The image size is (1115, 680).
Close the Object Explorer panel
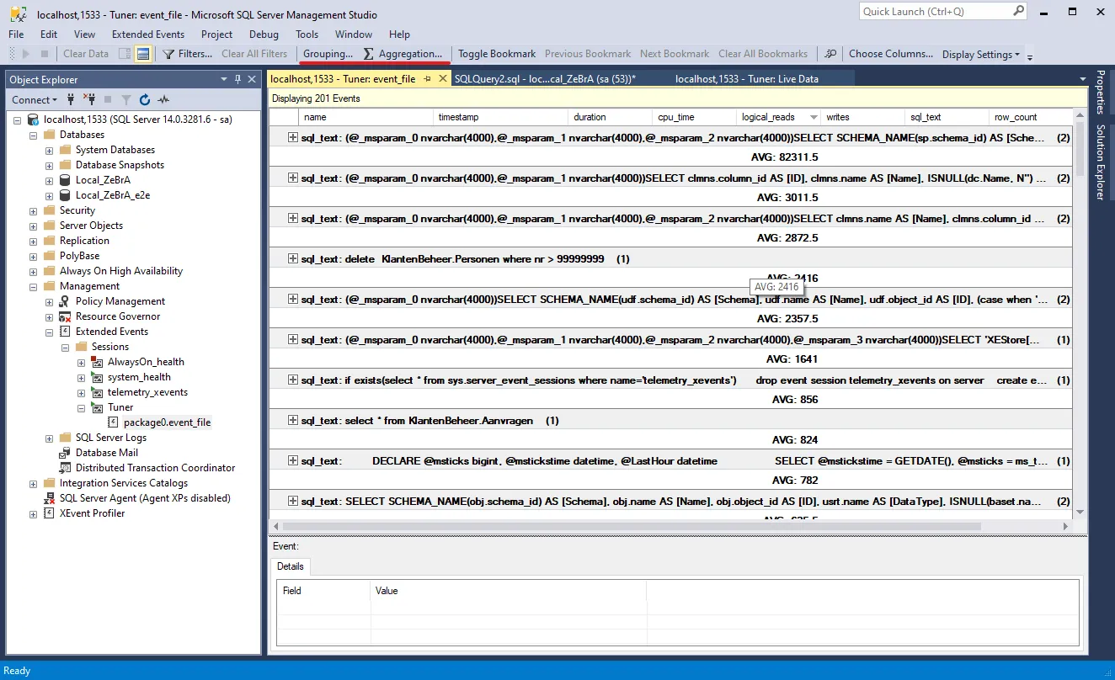pos(252,79)
